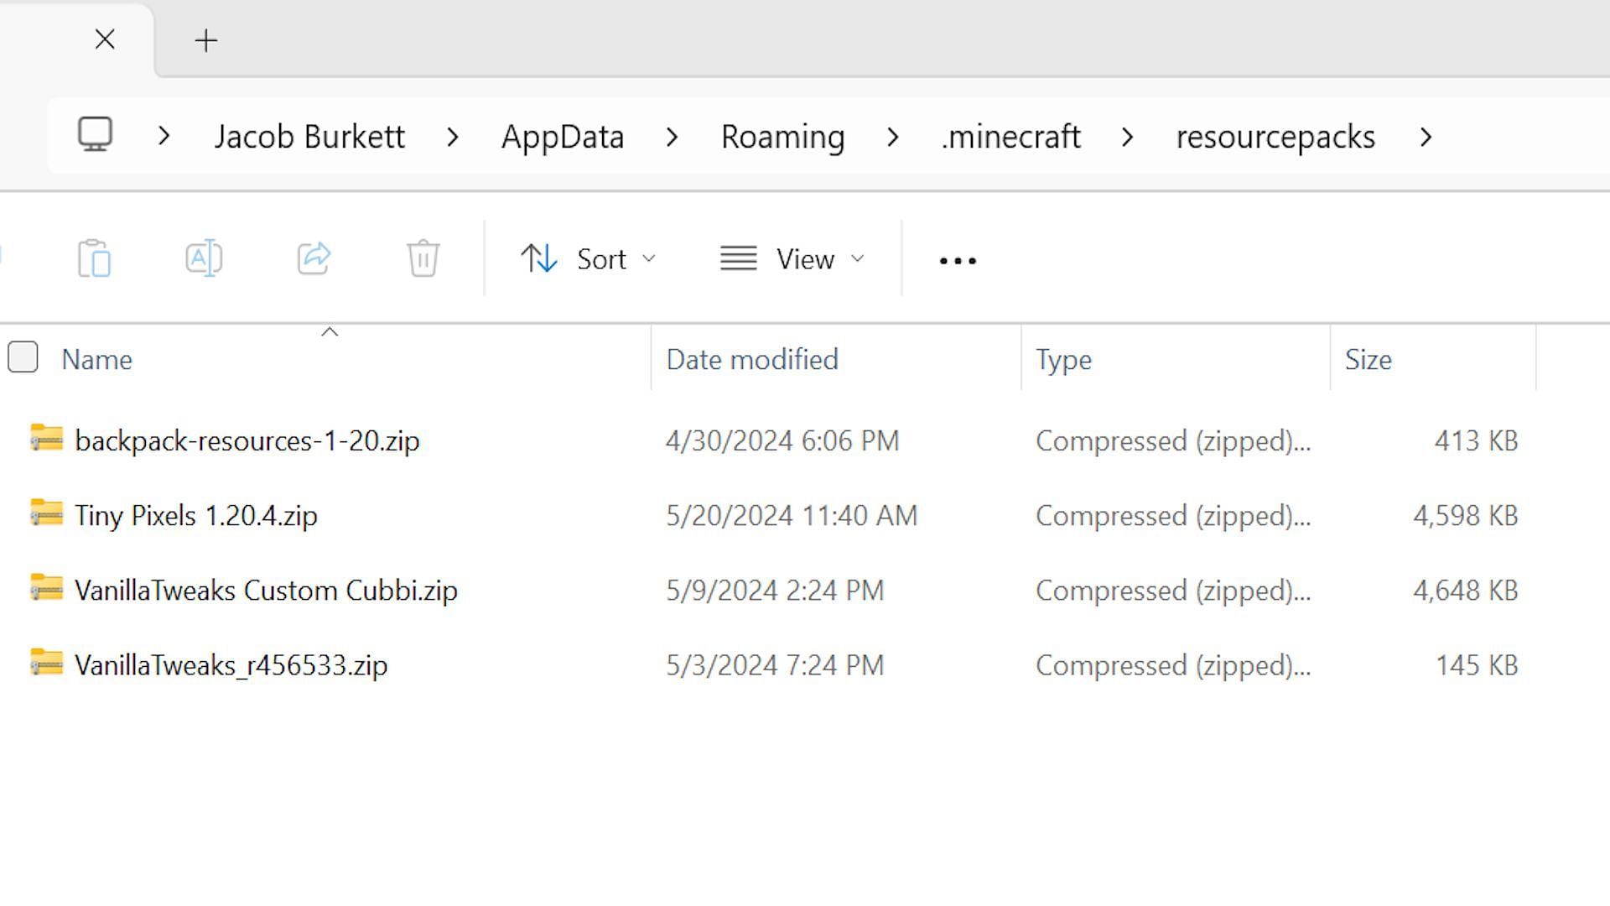Navigate to Jacob Burkett folder
Viewport: 1610px width, 906px height.
(309, 136)
